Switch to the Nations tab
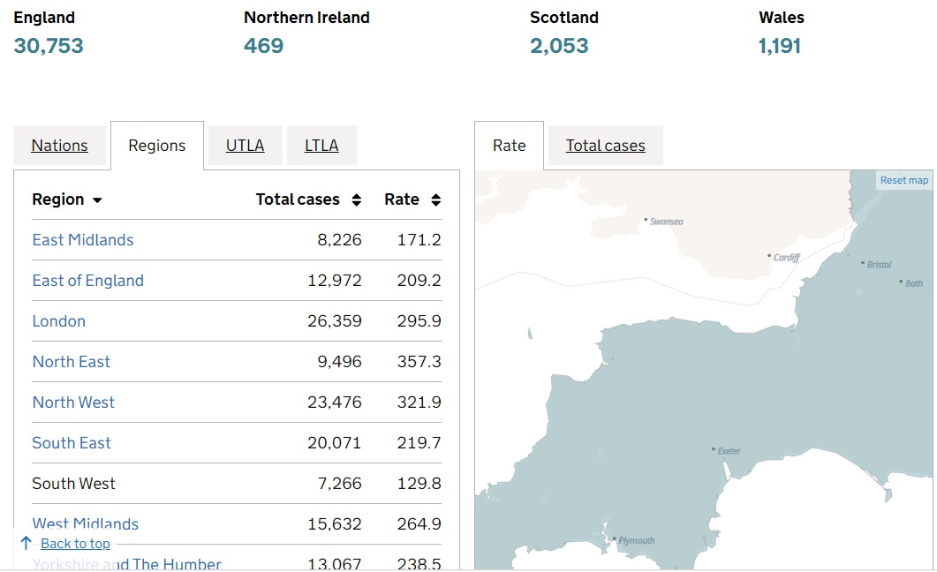The width and height of the screenshot is (937, 572). (x=60, y=146)
